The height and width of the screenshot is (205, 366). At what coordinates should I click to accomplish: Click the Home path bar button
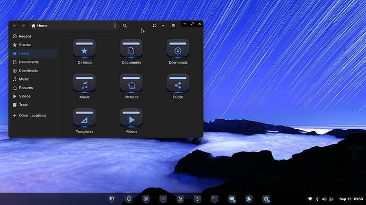pos(39,25)
